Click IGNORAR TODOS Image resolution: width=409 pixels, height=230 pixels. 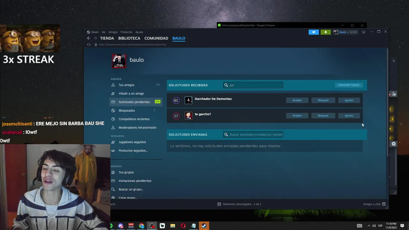[349, 85]
